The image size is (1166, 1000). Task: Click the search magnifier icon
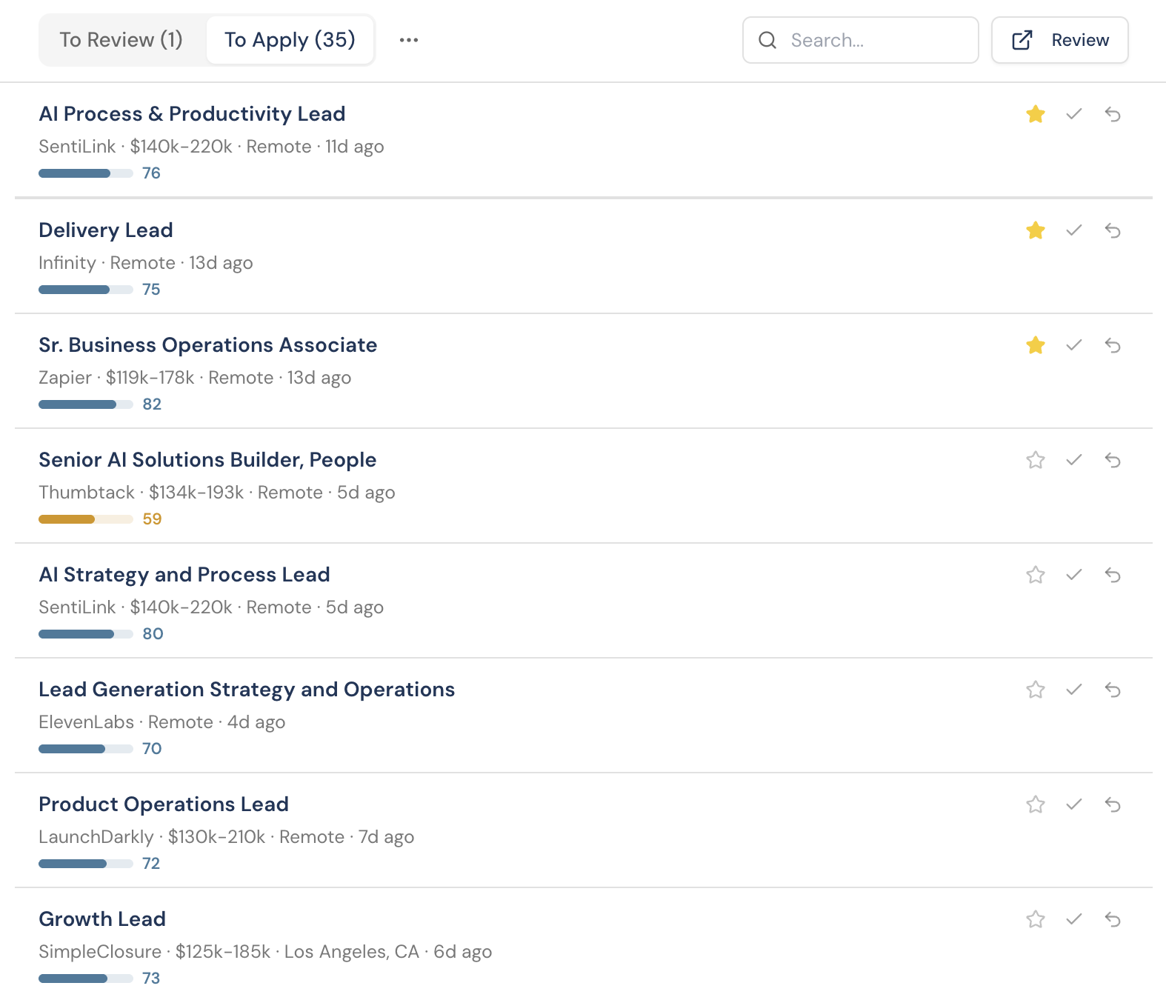767,40
